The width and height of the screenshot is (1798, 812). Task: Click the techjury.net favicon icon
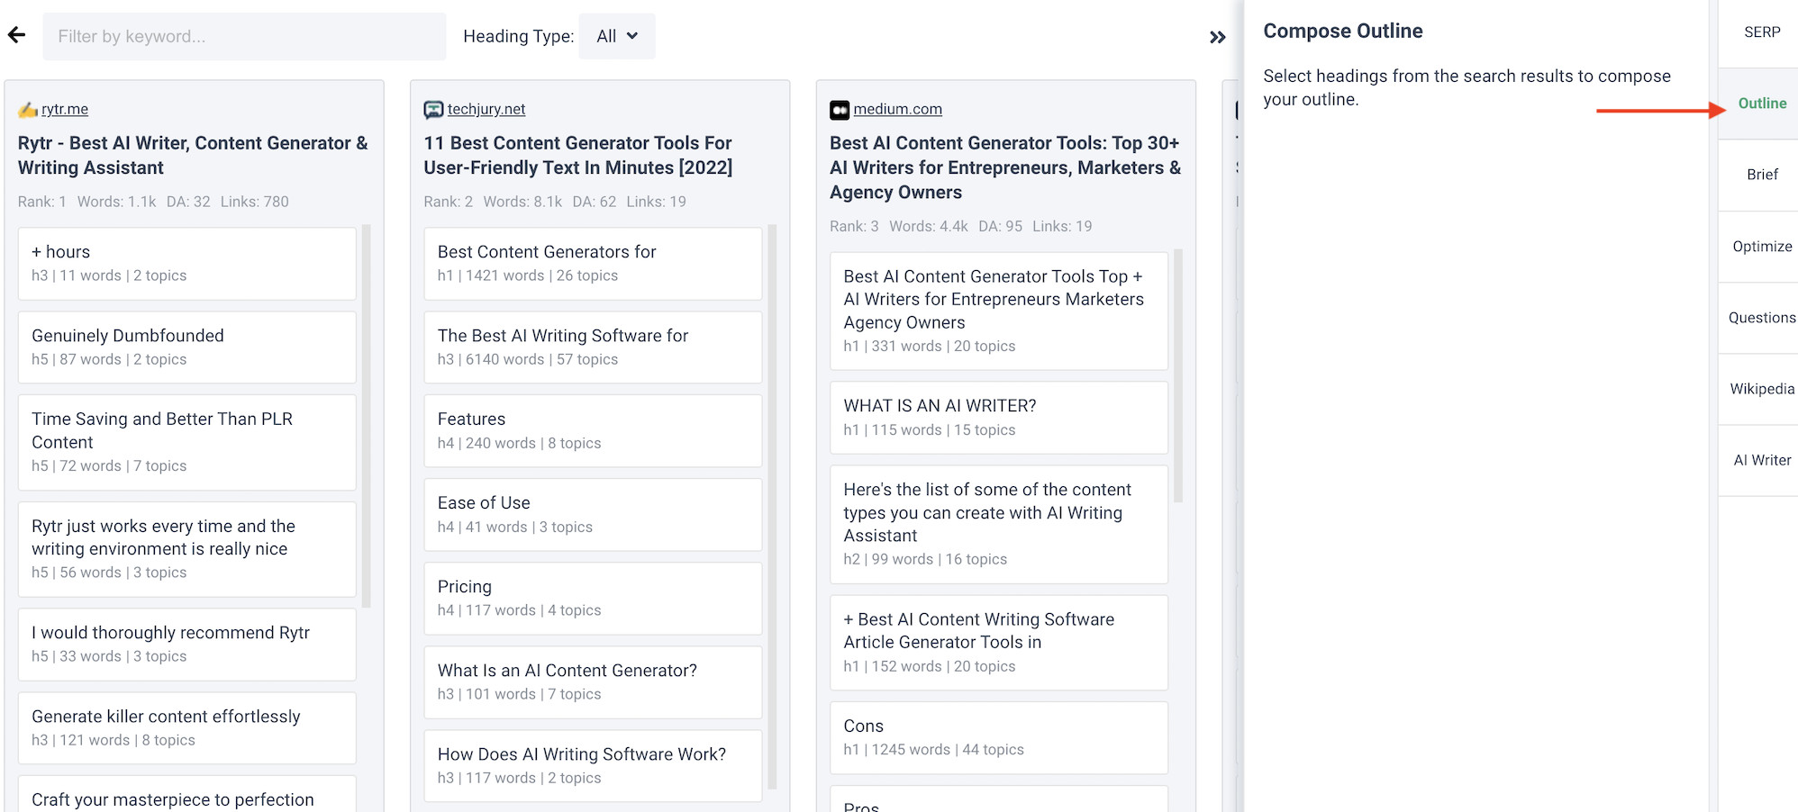tap(433, 110)
